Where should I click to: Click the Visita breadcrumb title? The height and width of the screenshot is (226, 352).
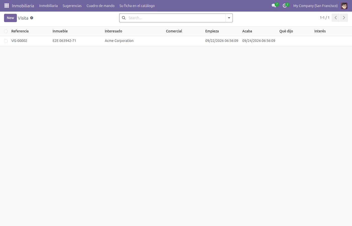click(x=23, y=18)
